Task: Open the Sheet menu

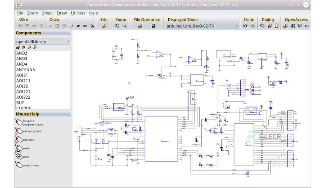Action: click(x=47, y=13)
